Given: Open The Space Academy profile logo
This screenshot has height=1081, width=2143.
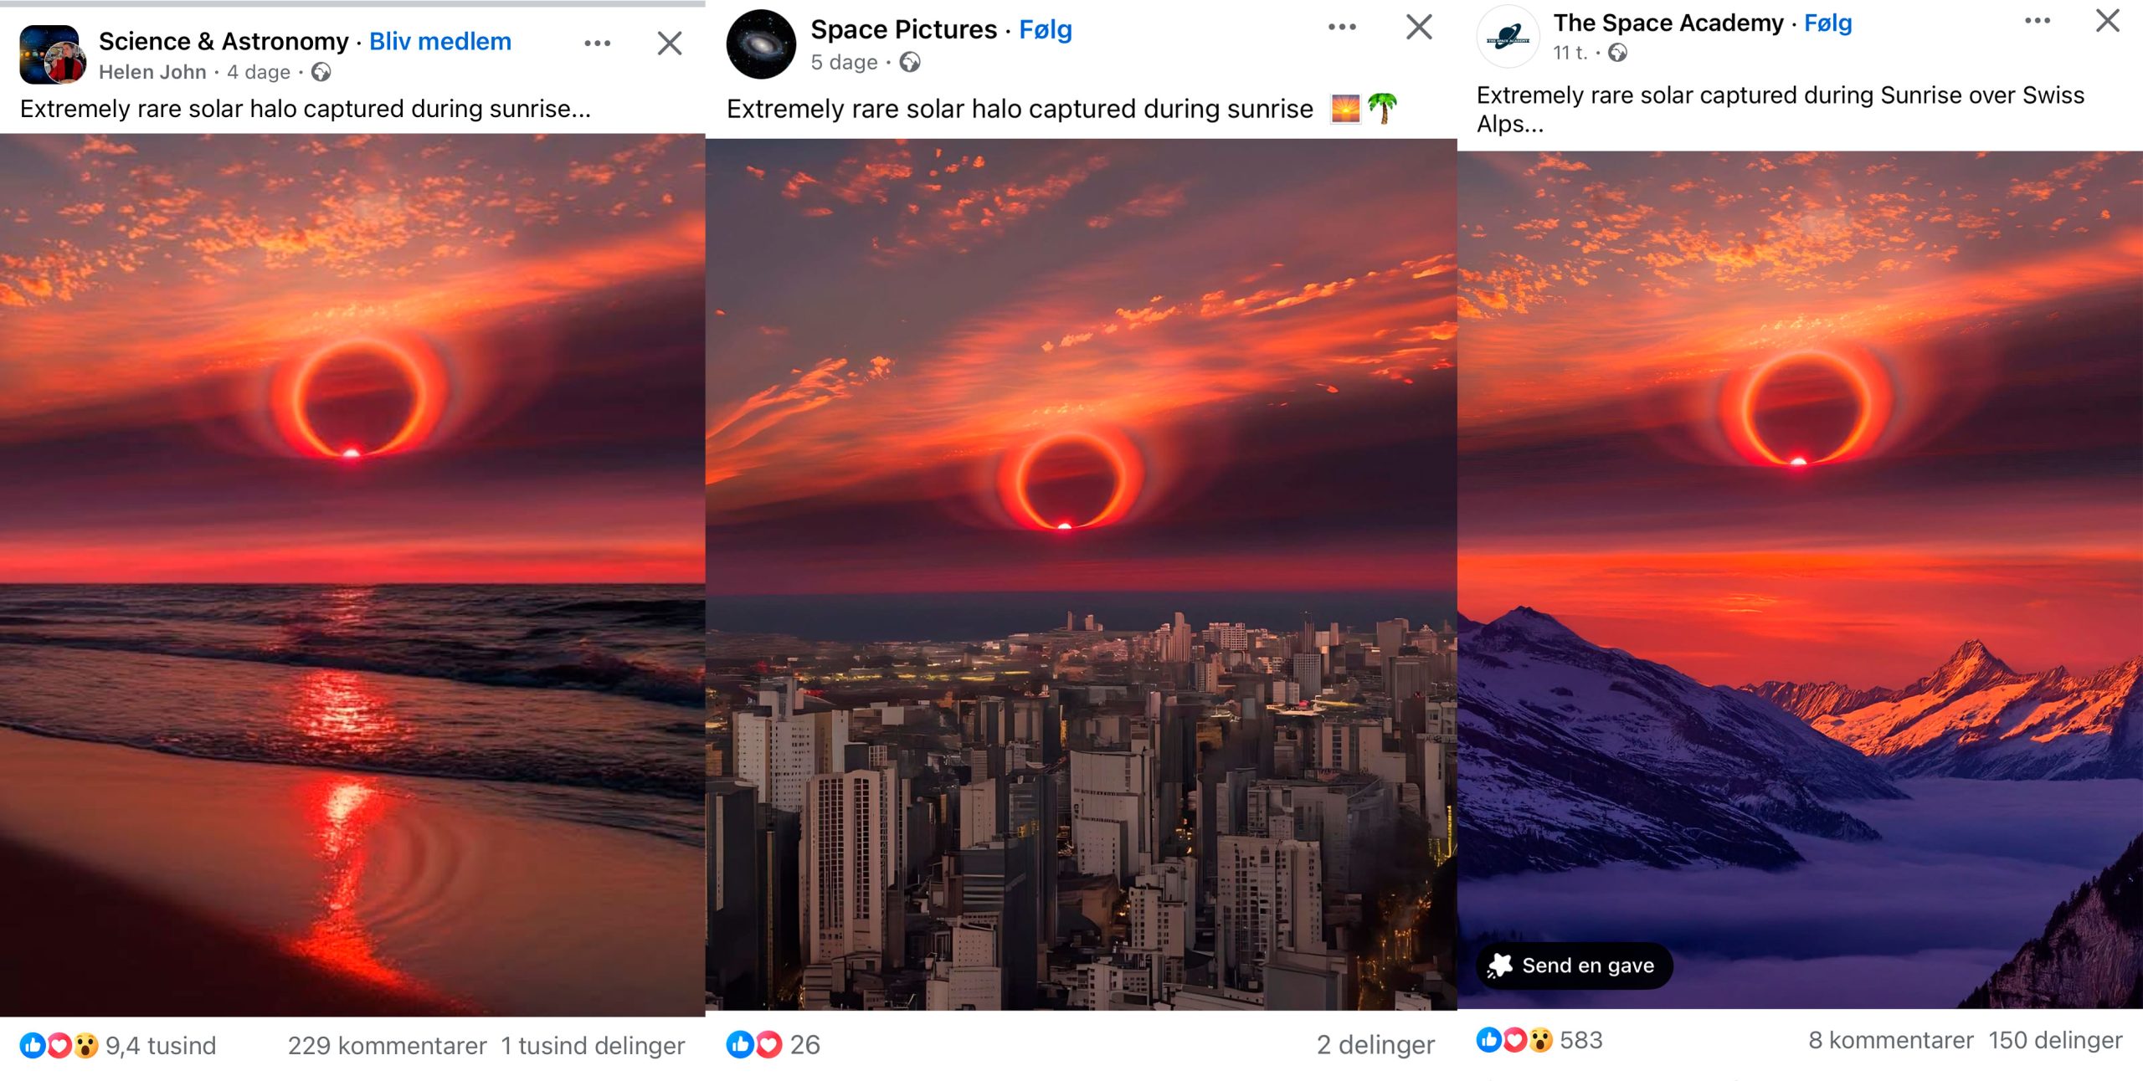Looking at the screenshot, I should [x=1508, y=37].
